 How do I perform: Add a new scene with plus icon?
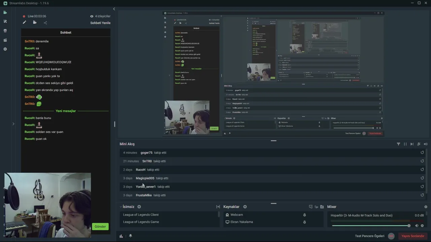pos(139,207)
